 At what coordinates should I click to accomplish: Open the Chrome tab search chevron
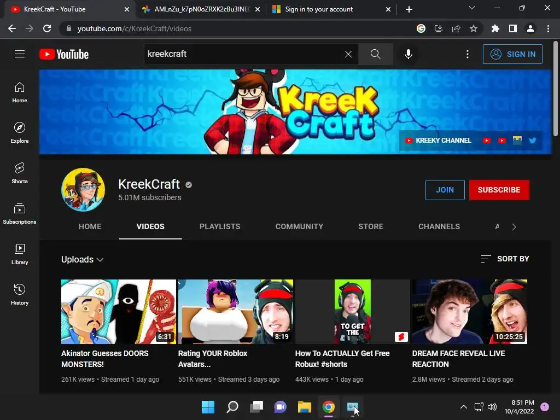472,8
